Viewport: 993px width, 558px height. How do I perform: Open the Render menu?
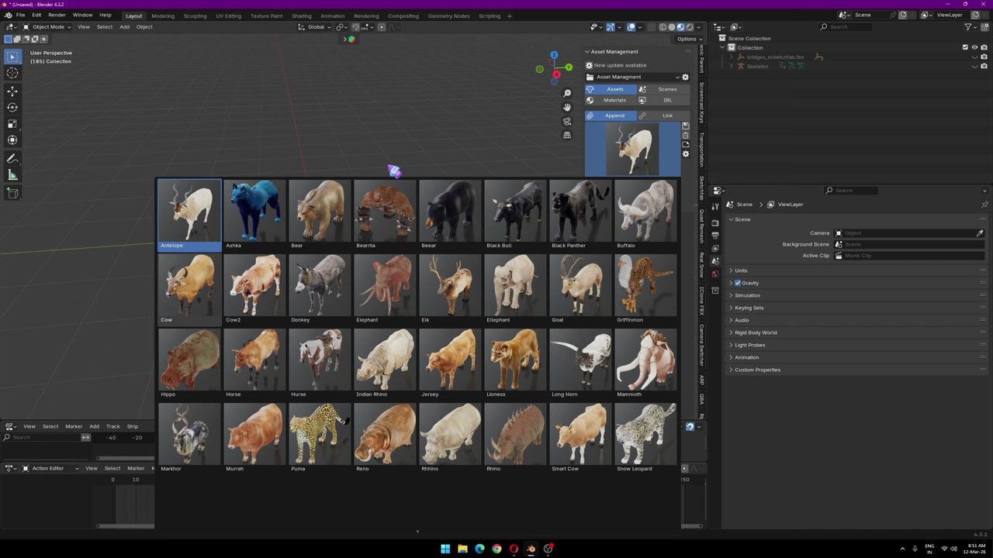point(57,15)
